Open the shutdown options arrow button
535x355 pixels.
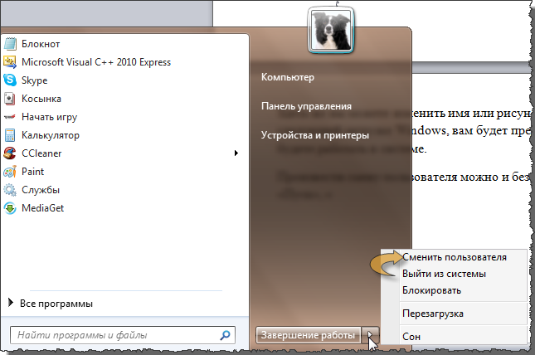pos(372,335)
